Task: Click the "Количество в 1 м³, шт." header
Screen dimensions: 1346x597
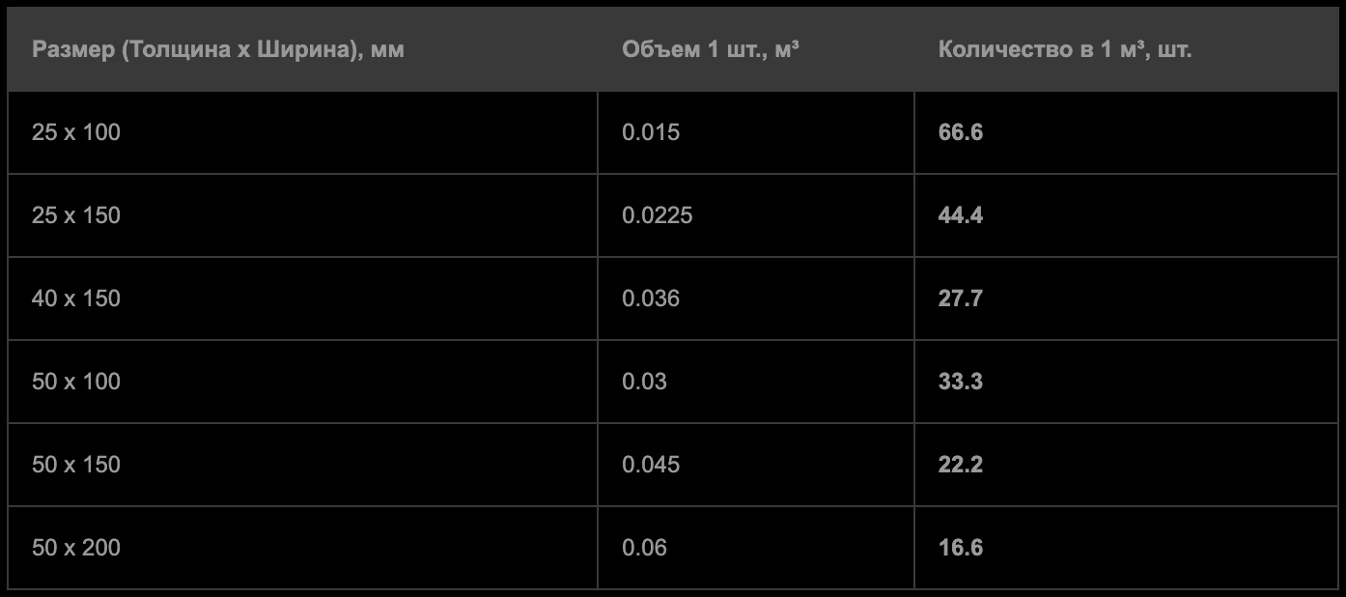Action: coord(1065,50)
